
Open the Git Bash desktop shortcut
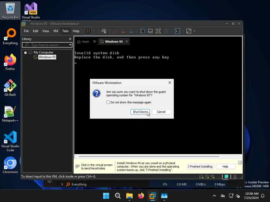point(10,88)
